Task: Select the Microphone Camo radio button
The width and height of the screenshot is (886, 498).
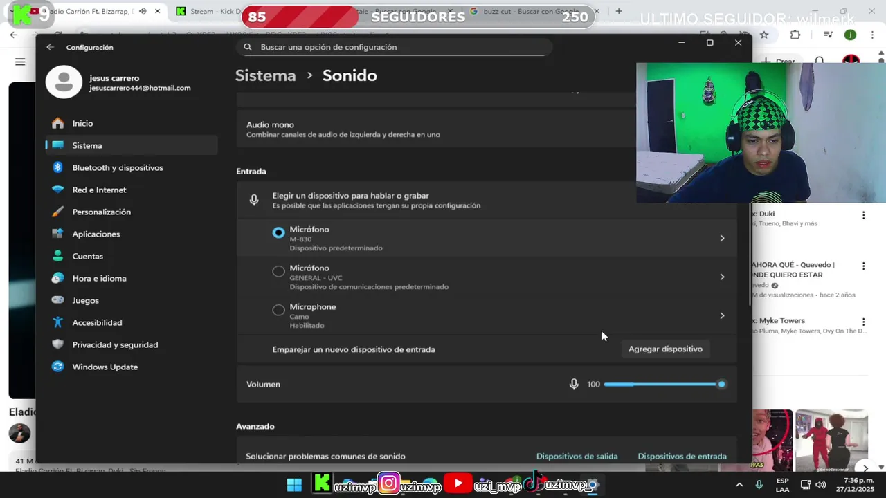Action: pos(278,310)
